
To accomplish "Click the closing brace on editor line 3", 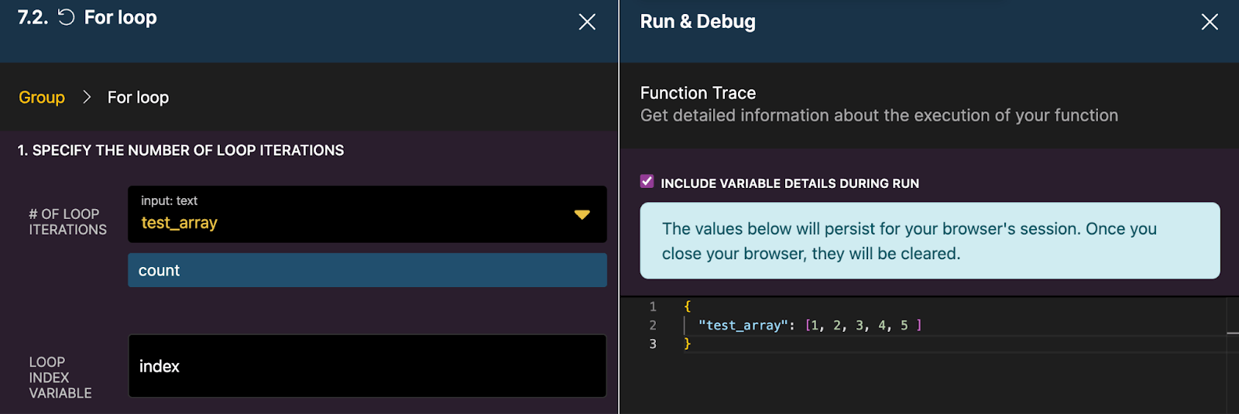I will click(x=687, y=344).
